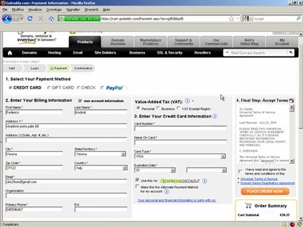
Task: Go to SSL & Security in navbar
Action: coord(170,53)
